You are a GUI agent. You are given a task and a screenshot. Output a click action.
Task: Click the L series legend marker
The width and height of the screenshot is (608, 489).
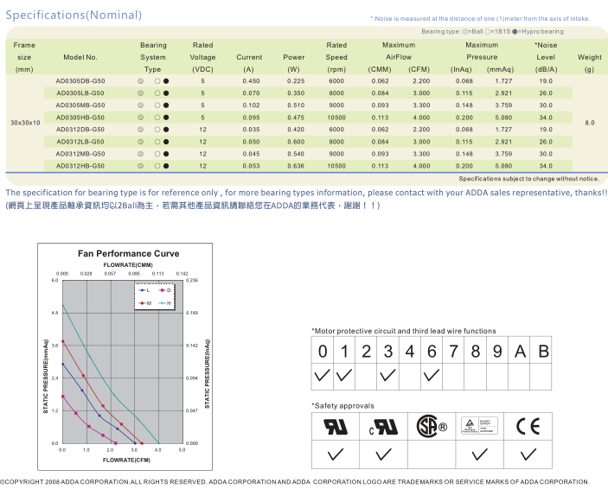[144, 290]
